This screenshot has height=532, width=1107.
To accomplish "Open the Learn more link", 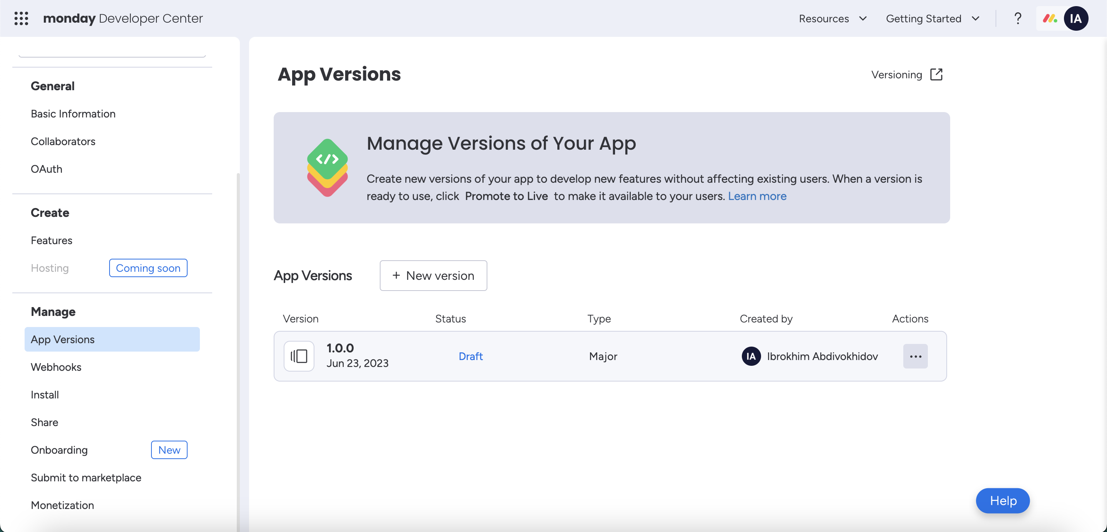I will click(x=757, y=196).
